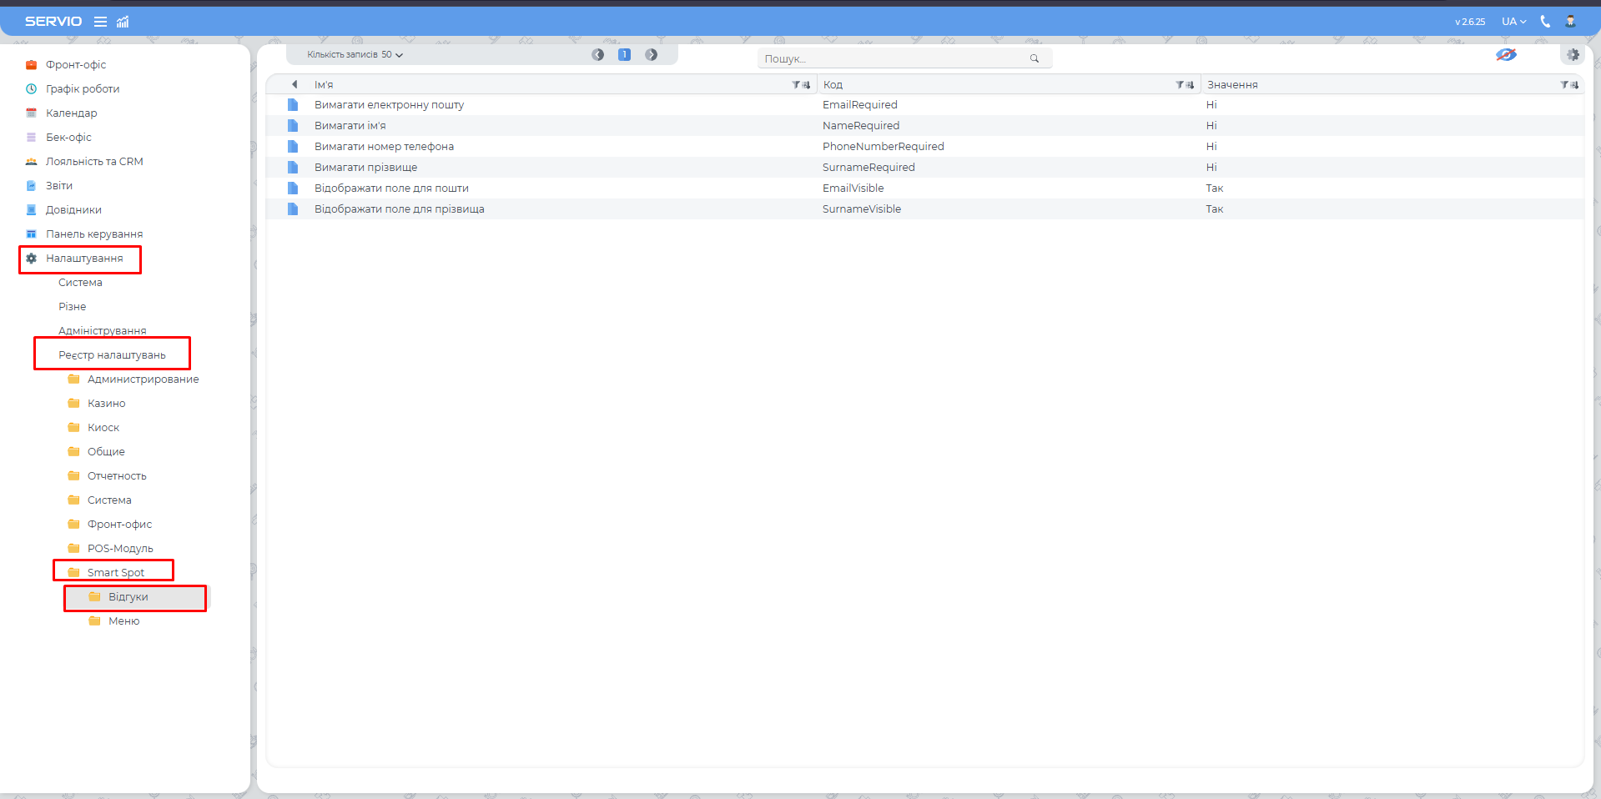Click the statistics chart icon in the header

point(123,22)
